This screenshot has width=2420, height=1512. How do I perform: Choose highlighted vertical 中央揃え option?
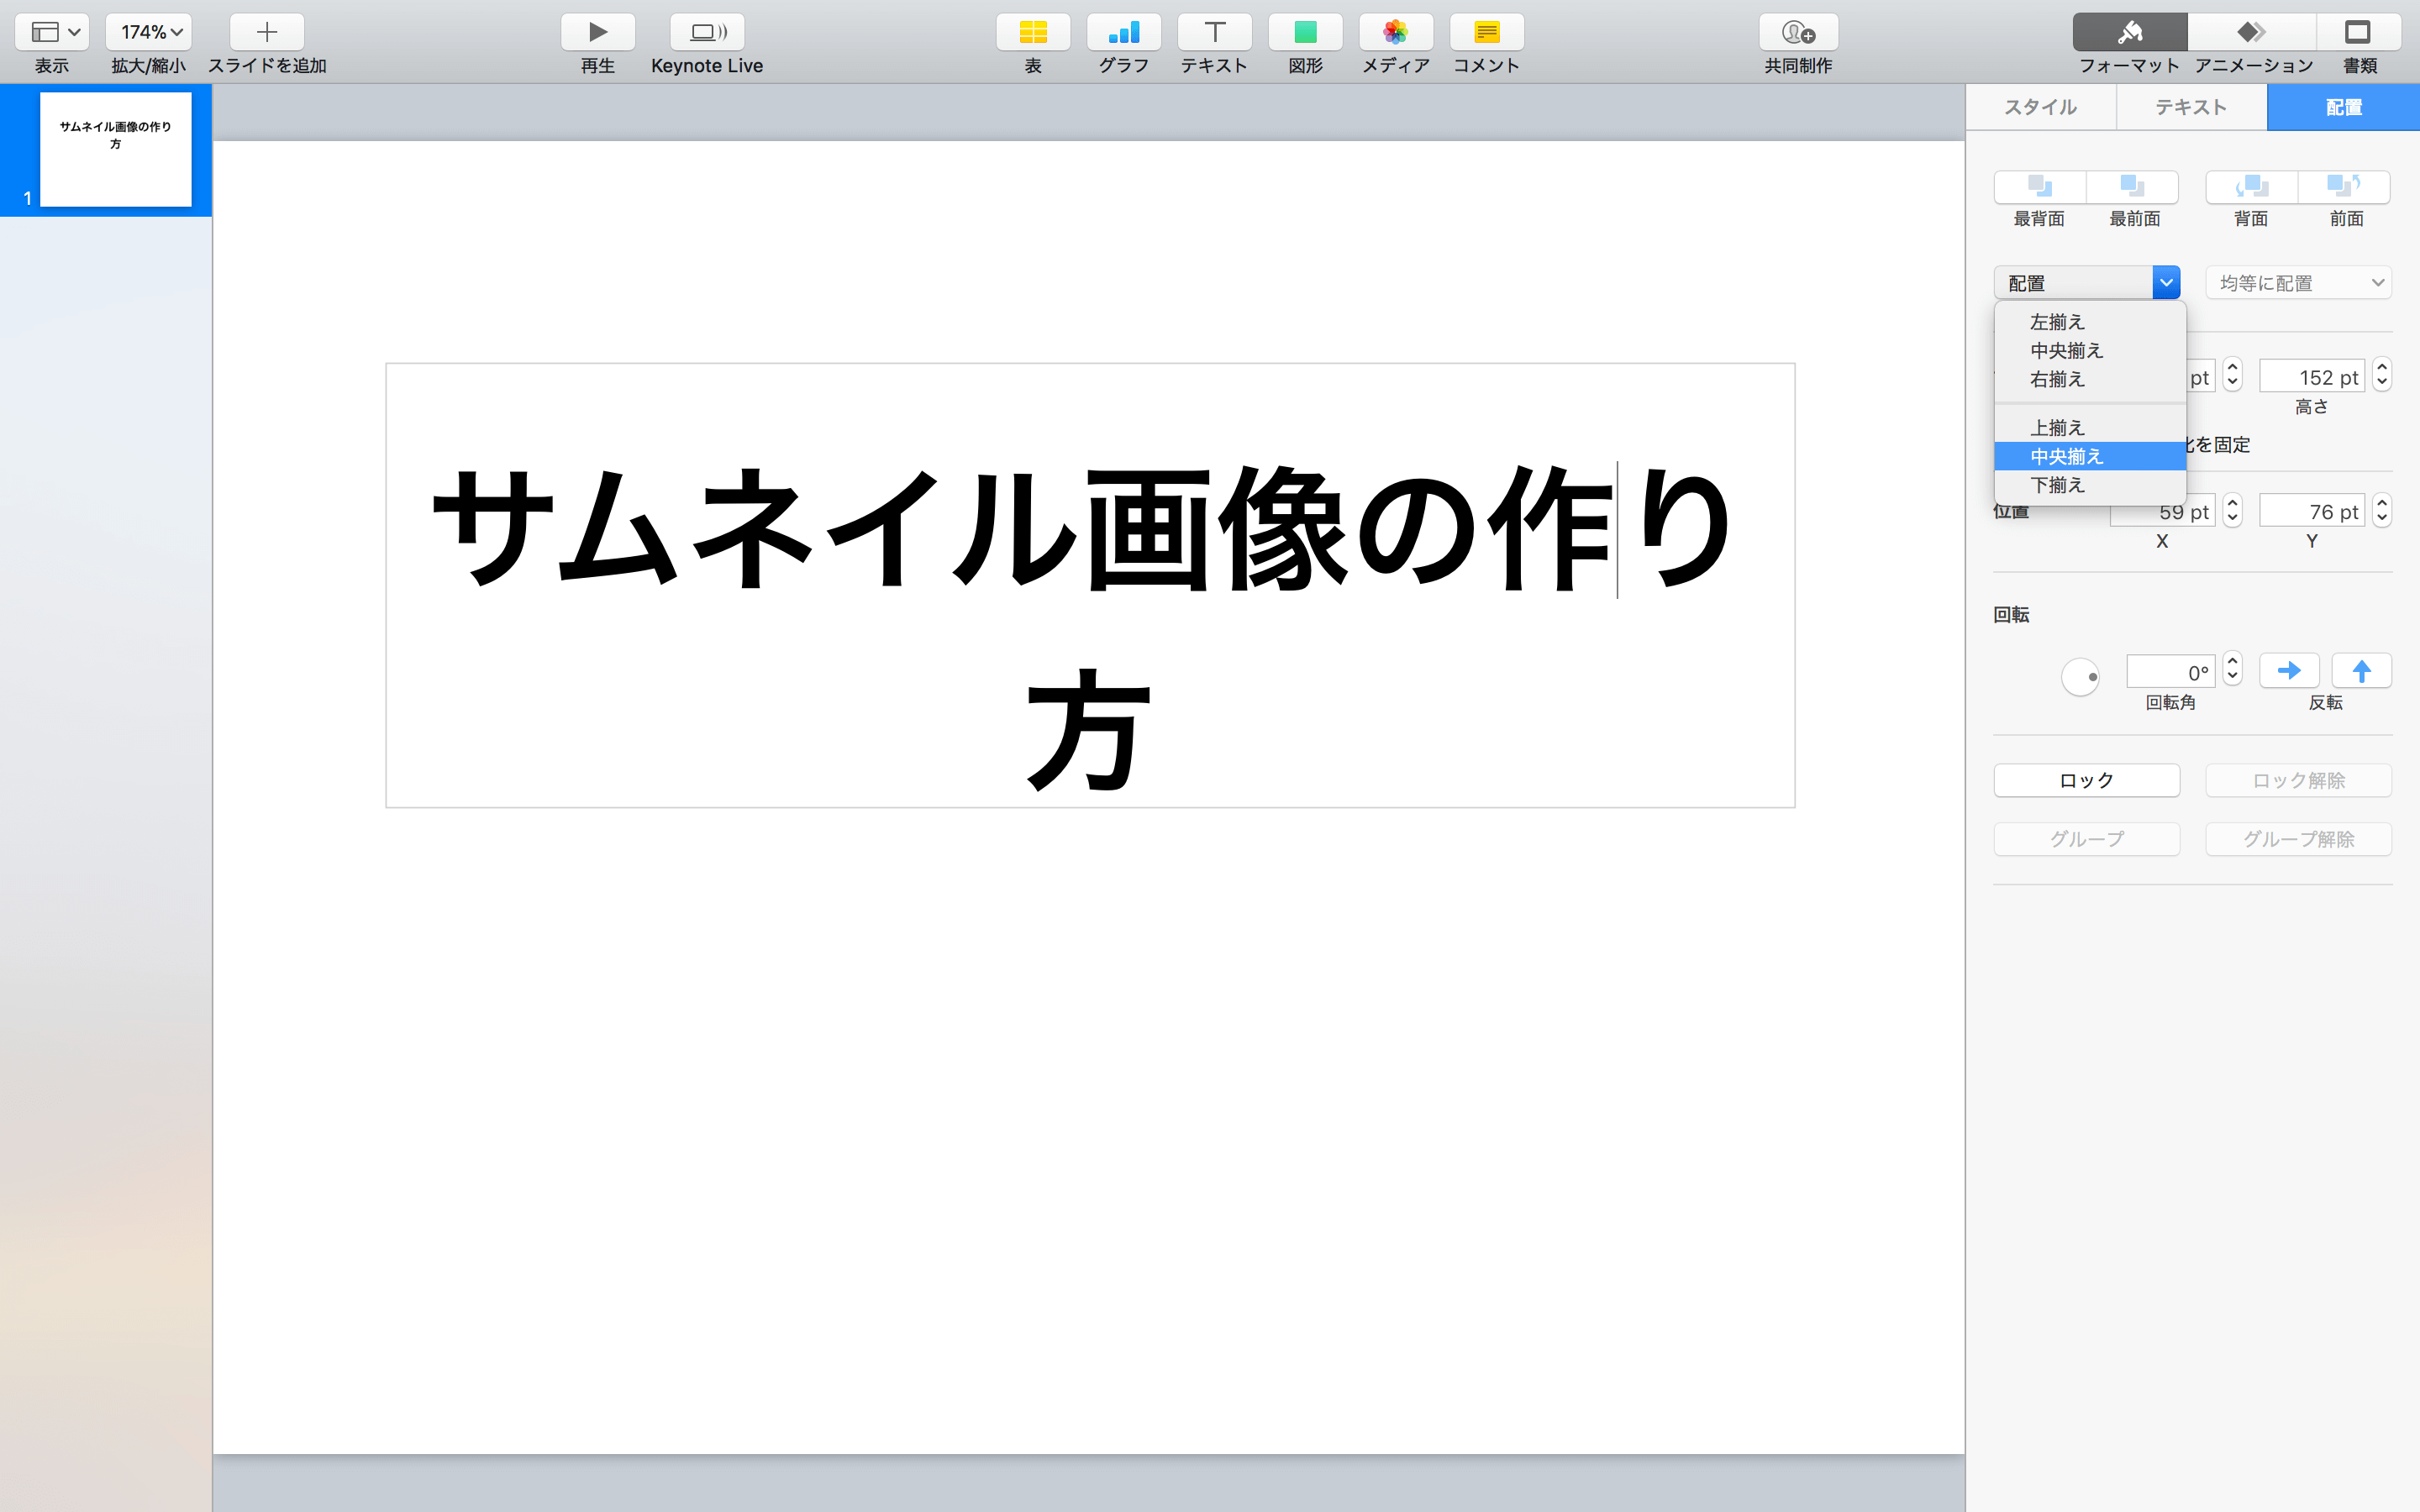2090,456
